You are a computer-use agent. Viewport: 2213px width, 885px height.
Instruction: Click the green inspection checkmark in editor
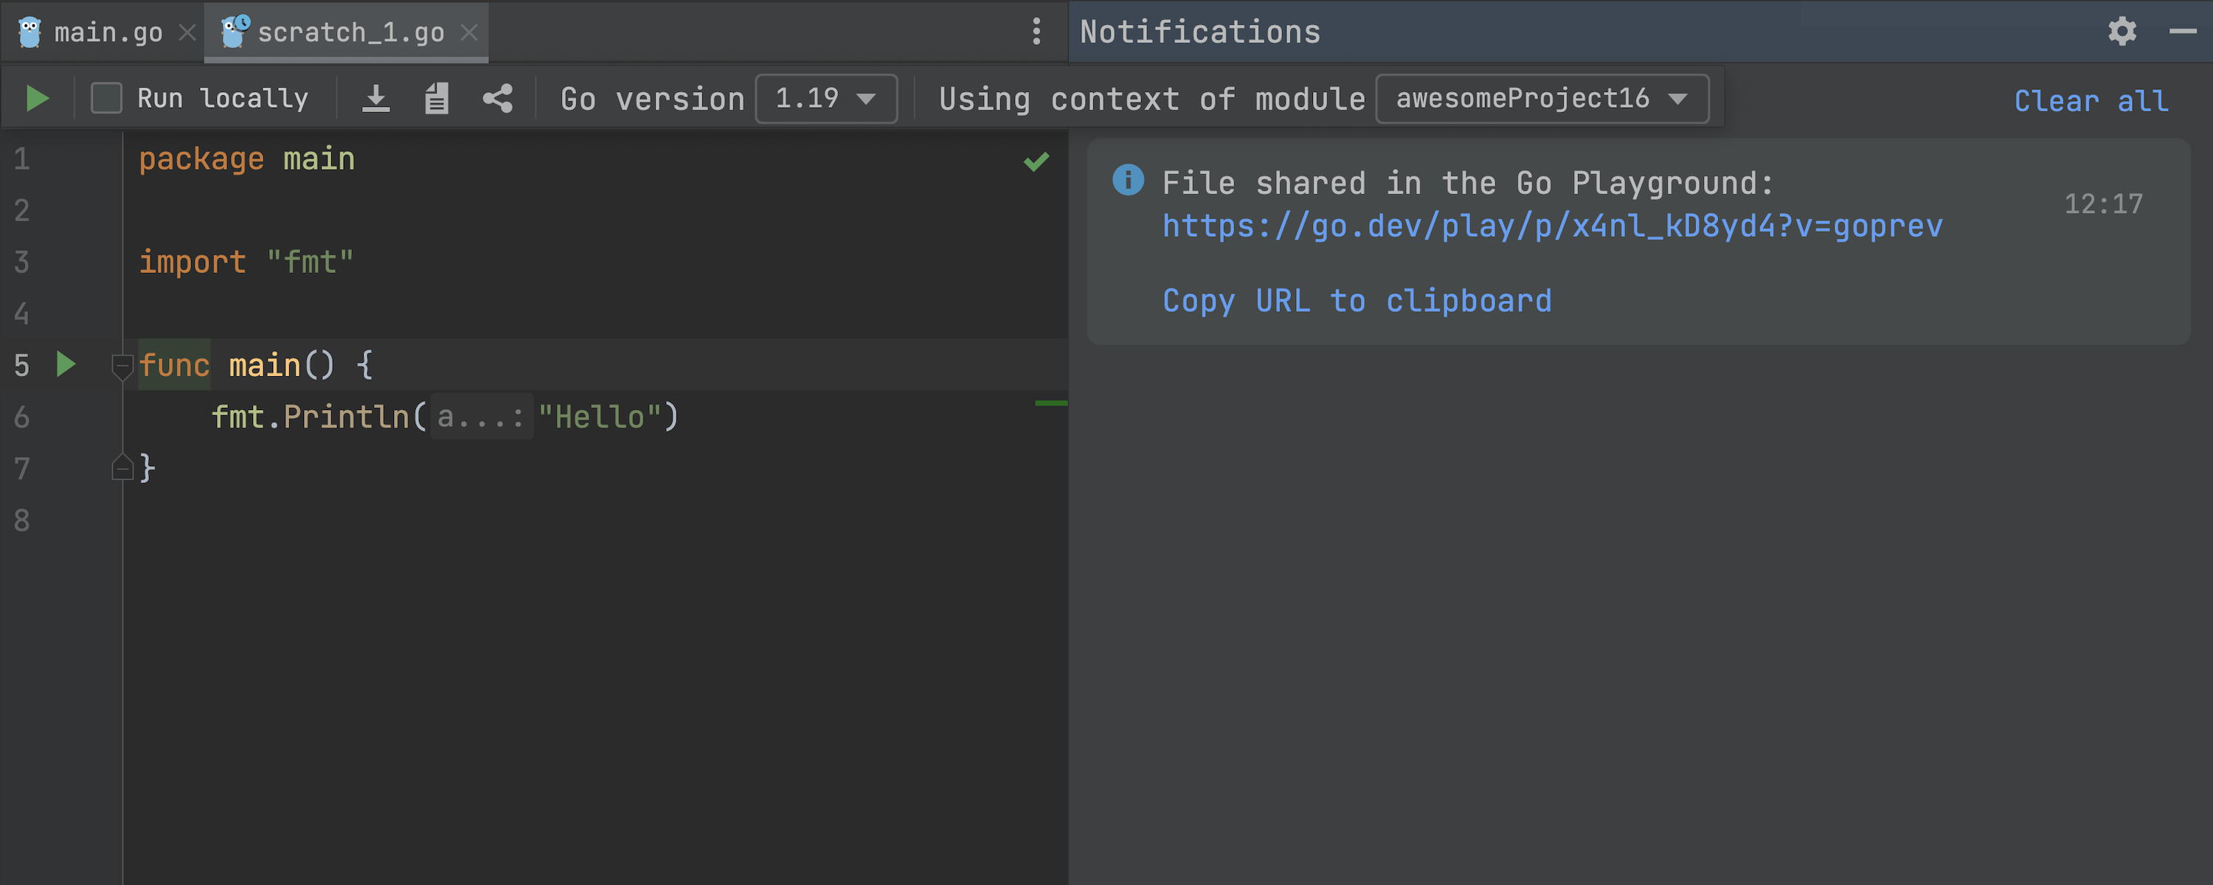(x=1036, y=162)
